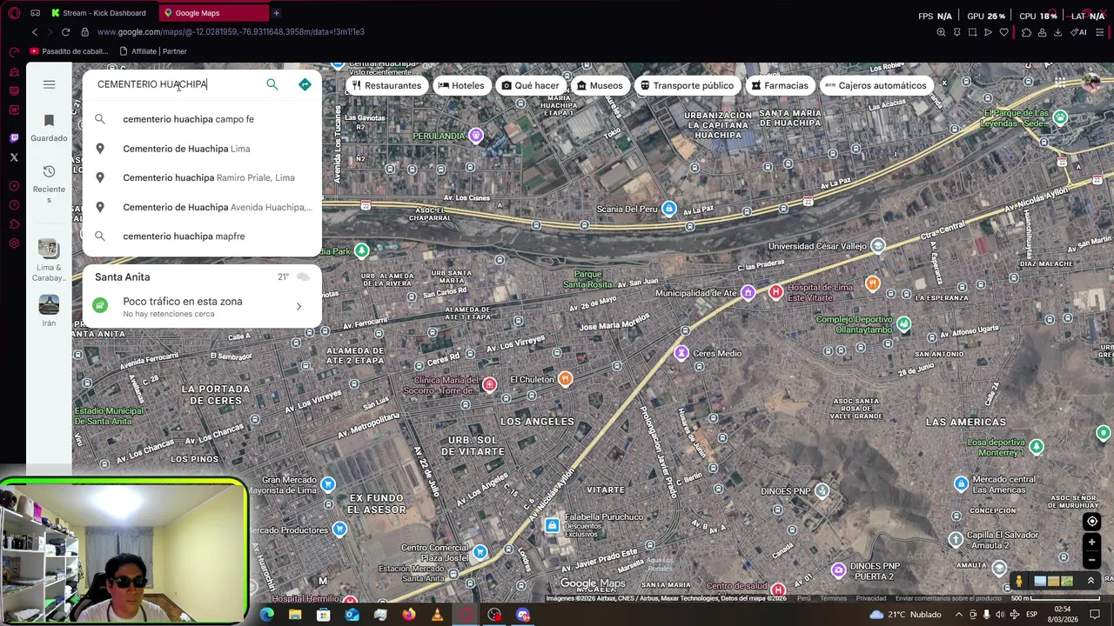Filter map by Museos chip
1114x626 pixels.
click(600, 85)
